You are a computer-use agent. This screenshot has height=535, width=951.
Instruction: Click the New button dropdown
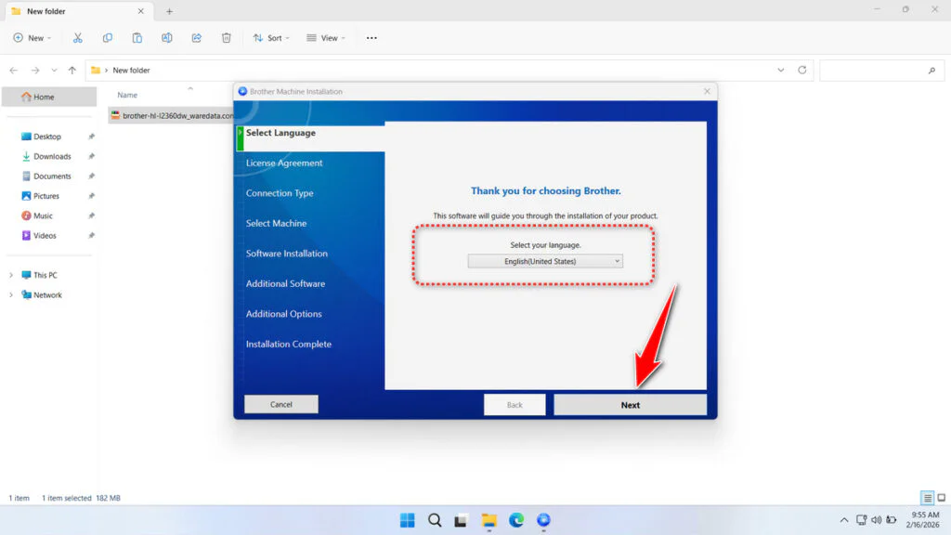(33, 38)
